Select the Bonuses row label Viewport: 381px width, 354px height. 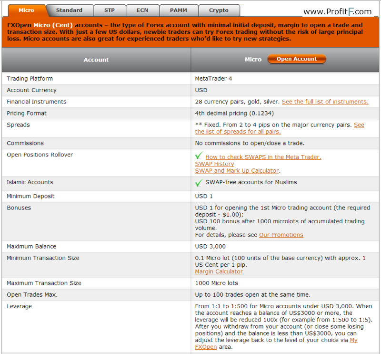click(x=19, y=208)
